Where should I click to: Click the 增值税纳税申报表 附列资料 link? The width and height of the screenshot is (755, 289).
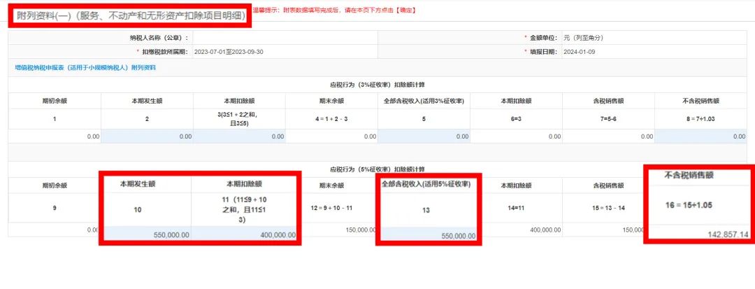pyautogui.click(x=85, y=67)
